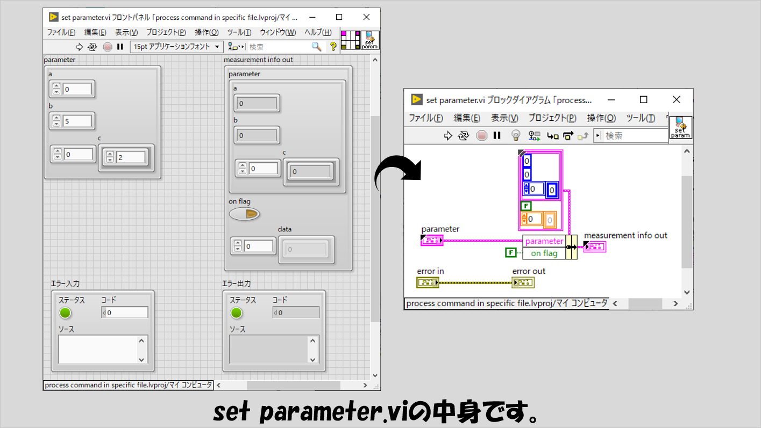Open the プロジェクト(P) menu in front panel

pyautogui.click(x=166, y=32)
